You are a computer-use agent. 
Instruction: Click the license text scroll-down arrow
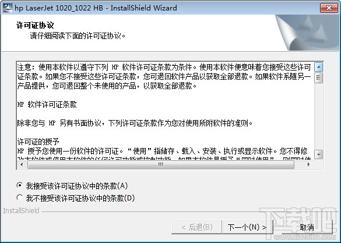click(319, 154)
